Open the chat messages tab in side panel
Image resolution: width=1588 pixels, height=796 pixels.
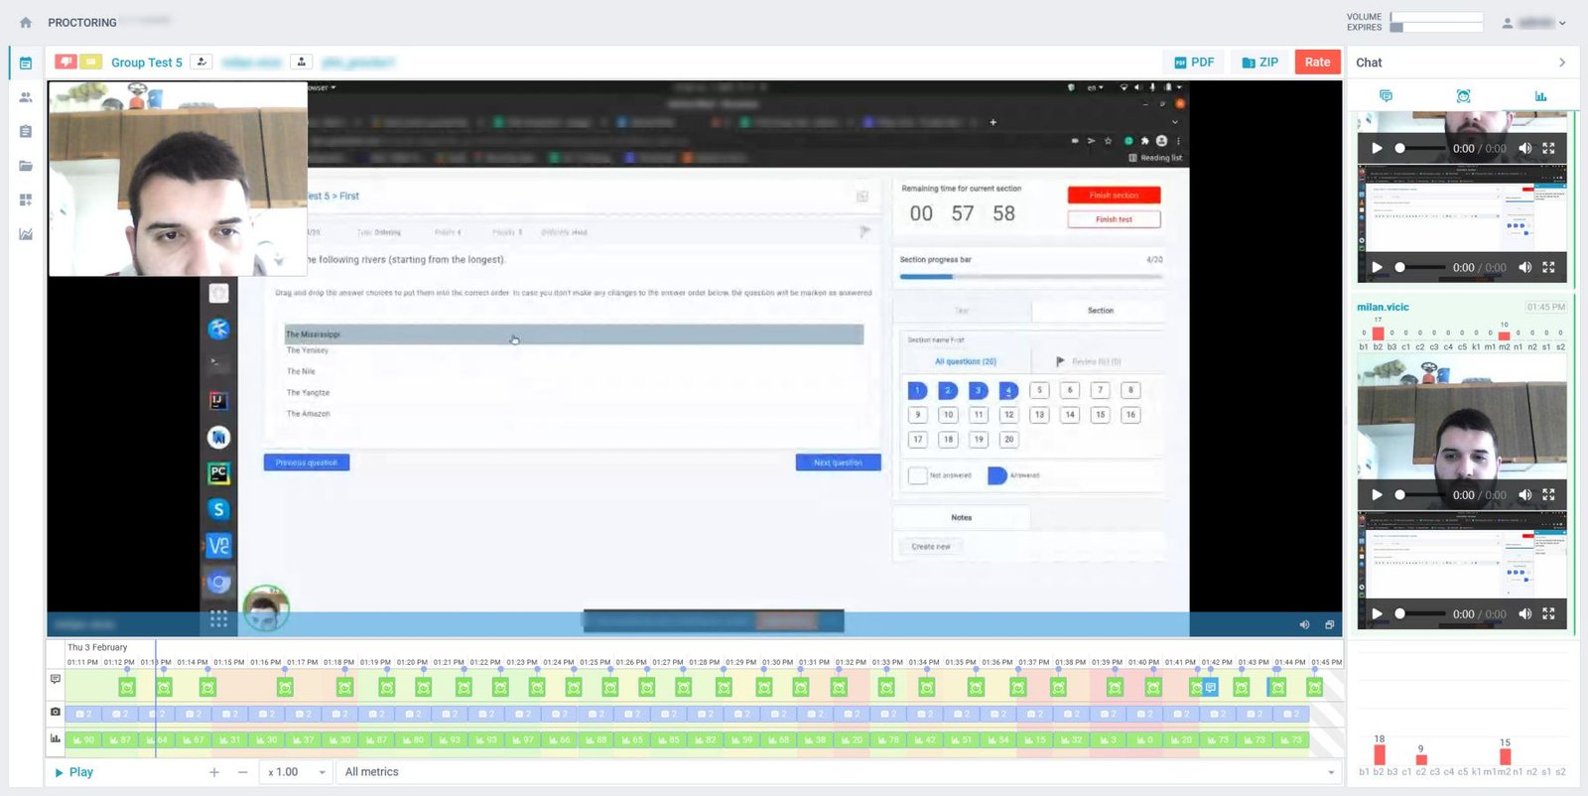pos(1386,96)
